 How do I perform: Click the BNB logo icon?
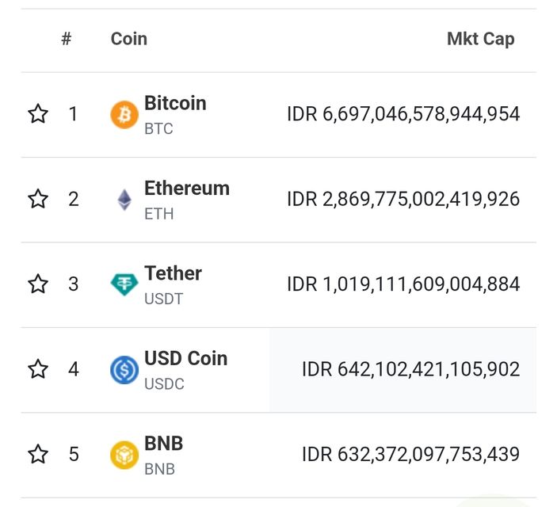(124, 455)
